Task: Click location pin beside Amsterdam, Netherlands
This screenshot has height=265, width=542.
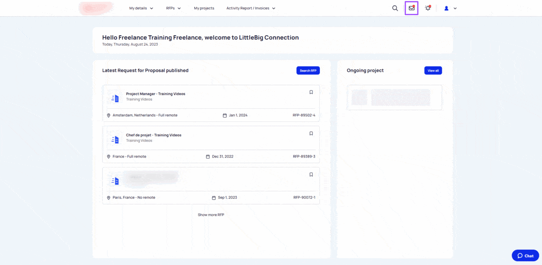Action: pos(108,116)
